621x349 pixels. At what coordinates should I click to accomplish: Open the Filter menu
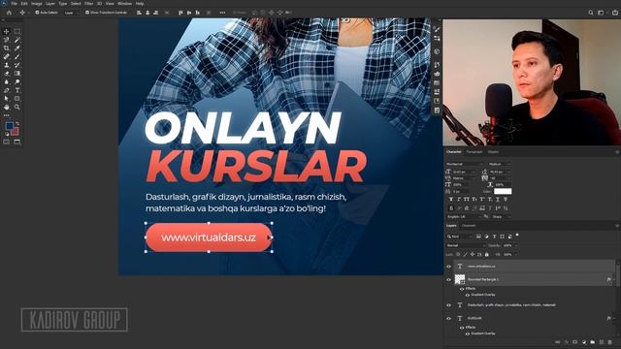tap(88, 4)
